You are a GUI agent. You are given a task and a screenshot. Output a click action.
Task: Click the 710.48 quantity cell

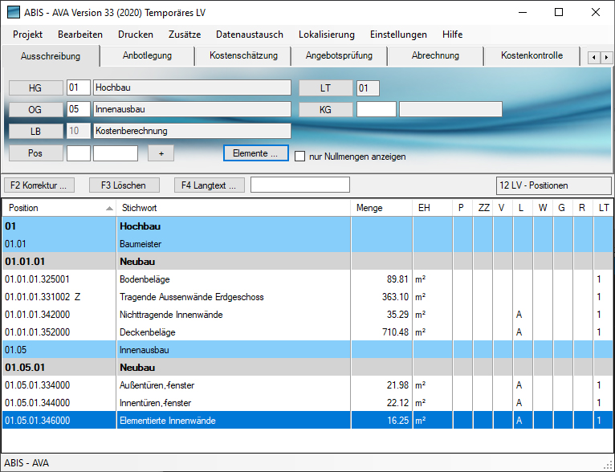point(381,332)
